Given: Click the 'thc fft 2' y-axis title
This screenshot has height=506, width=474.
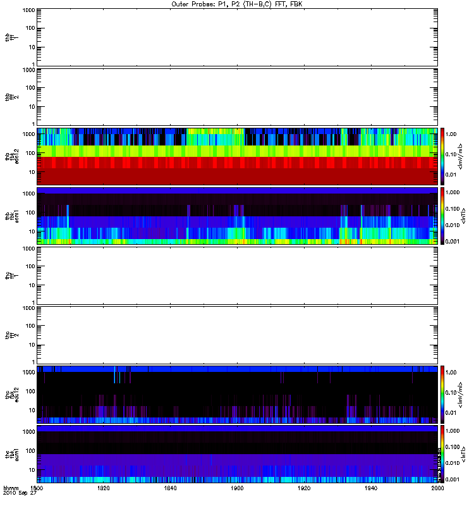Looking at the screenshot, I should [11, 335].
